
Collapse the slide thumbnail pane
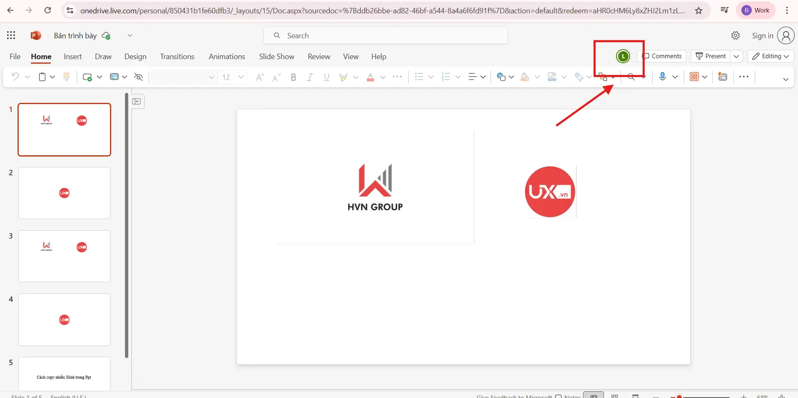pyautogui.click(x=137, y=102)
